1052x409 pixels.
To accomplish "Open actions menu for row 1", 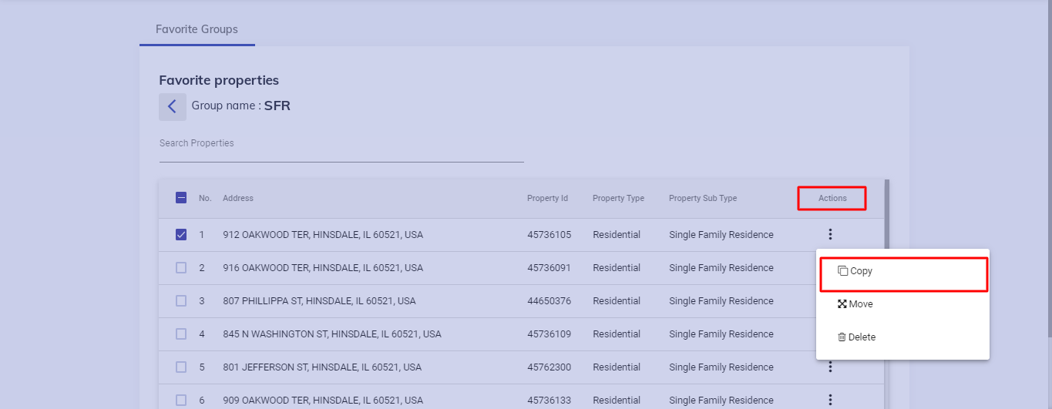I will 830,235.
